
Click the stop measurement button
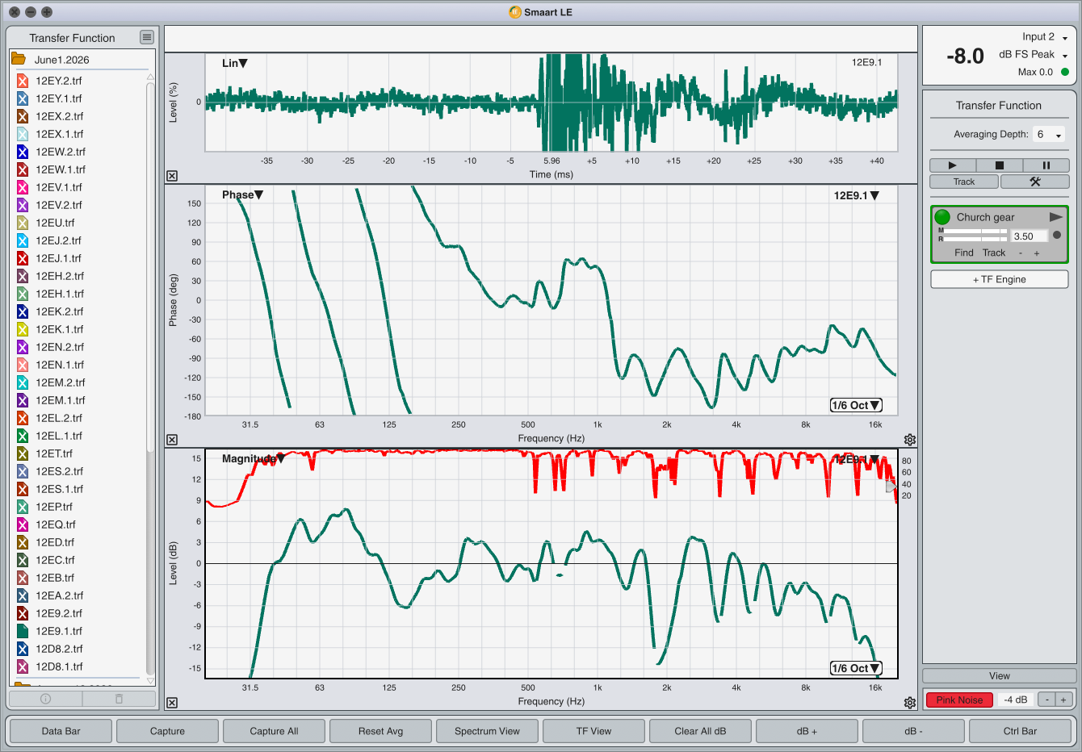click(x=999, y=165)
